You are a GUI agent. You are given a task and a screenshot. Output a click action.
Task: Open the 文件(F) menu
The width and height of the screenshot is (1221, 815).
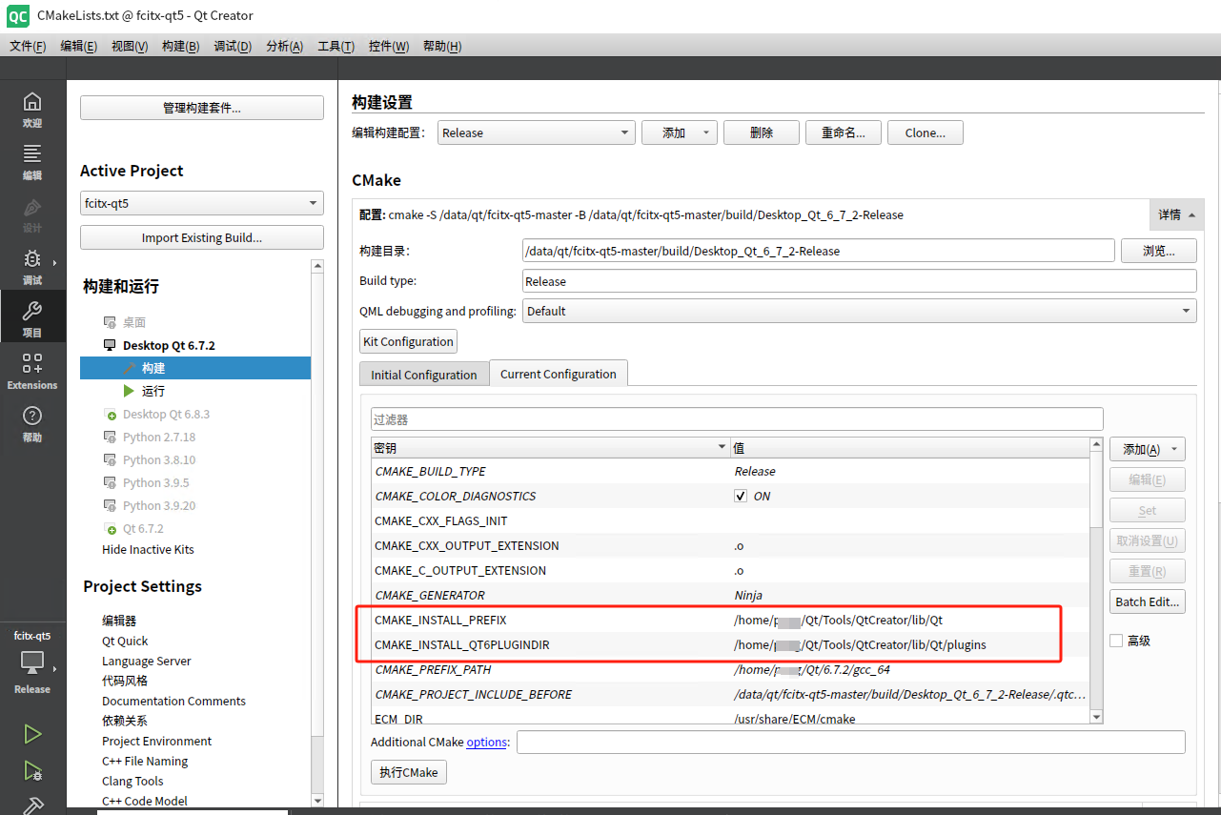point(28,46)
